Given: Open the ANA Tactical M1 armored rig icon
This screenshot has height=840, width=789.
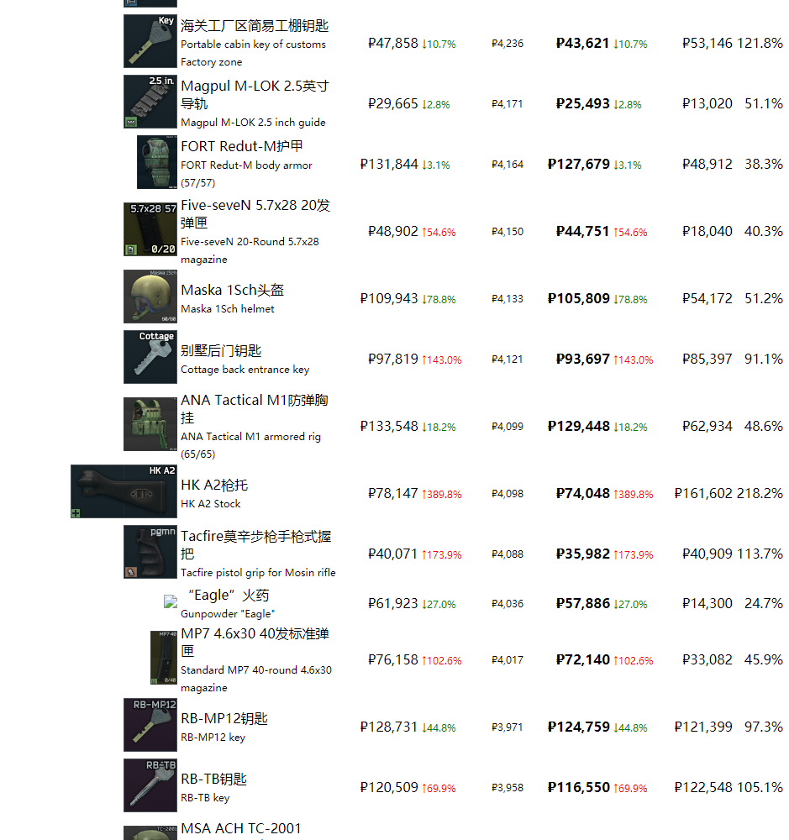Looking at the screenshot, I should coord(150,424).
